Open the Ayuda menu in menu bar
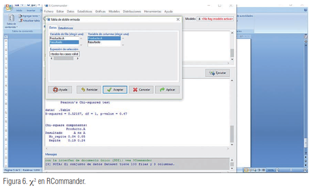The image size is (314, 188). click(x=168, y=12)
